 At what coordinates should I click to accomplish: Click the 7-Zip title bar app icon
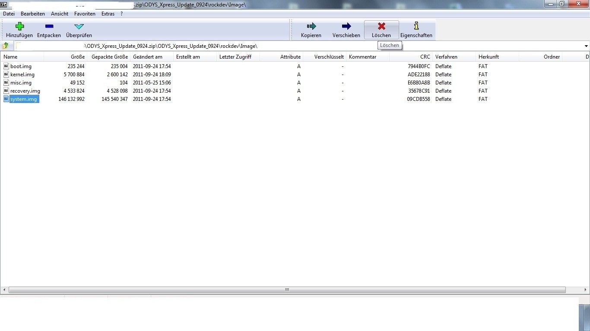pyautogui.click(x=4, y=4)
